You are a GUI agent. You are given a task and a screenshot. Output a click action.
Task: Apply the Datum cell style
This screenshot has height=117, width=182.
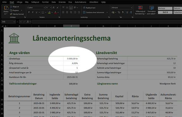point(178,8)
